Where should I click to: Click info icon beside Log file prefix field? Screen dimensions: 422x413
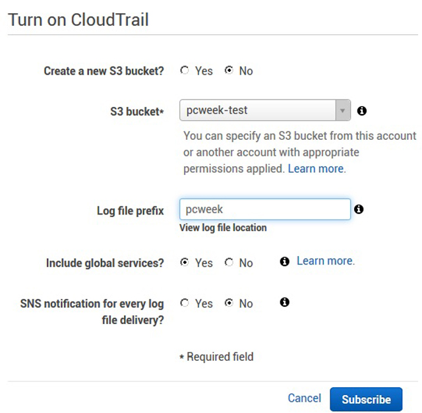(x=359, y=209)
